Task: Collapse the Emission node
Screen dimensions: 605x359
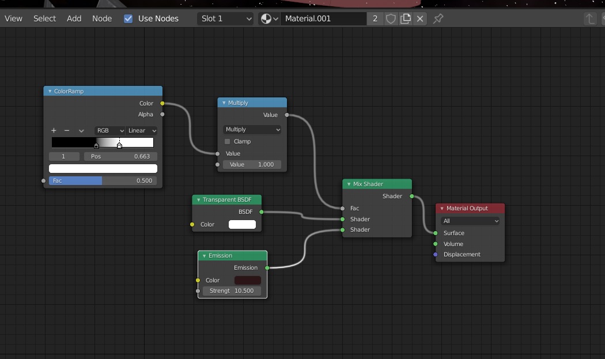Action: tap(204, 255)
